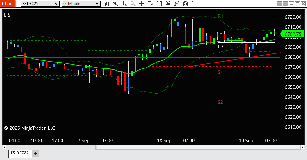The image size is (307, 160).
Task: Click the R1 pivot label
Action: point(220,16)
